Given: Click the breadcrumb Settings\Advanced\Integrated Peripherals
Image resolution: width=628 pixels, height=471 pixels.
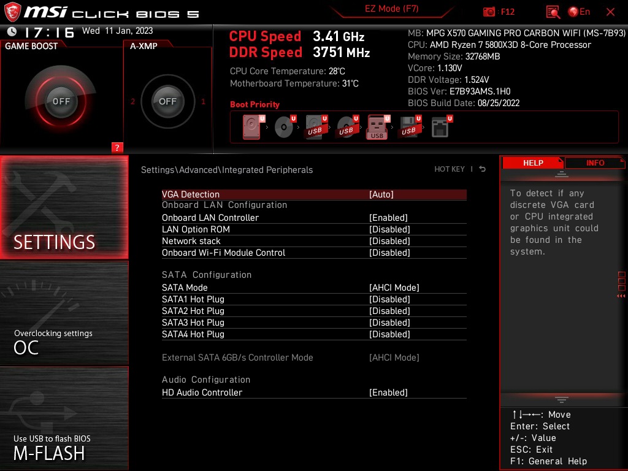Looking at the screenshot, I should tap(227, 170).
